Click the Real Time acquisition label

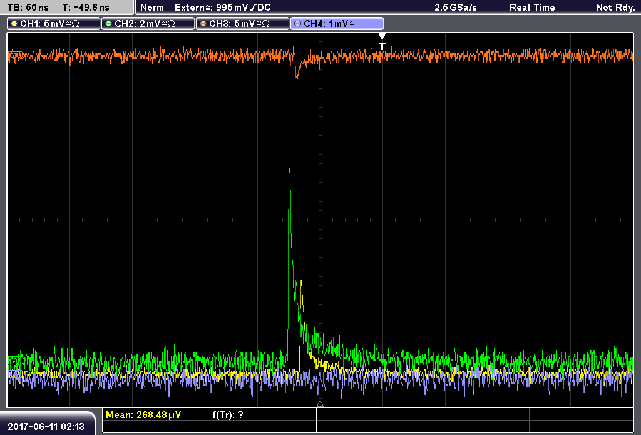point(532,8)
